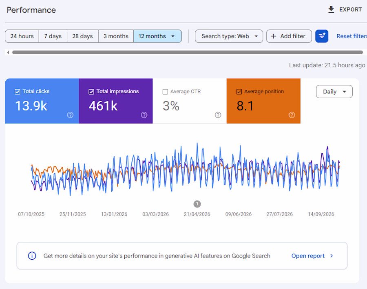Image resolution: width=367 pixels, height=289 pixels.
Task: Open the Daily granularity dropdown
Action: [334, 91]
